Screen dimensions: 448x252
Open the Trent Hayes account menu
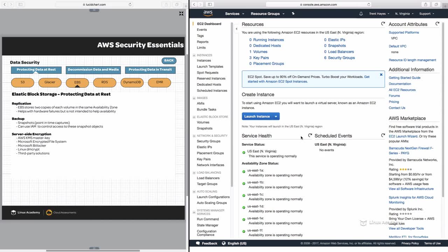379,14
